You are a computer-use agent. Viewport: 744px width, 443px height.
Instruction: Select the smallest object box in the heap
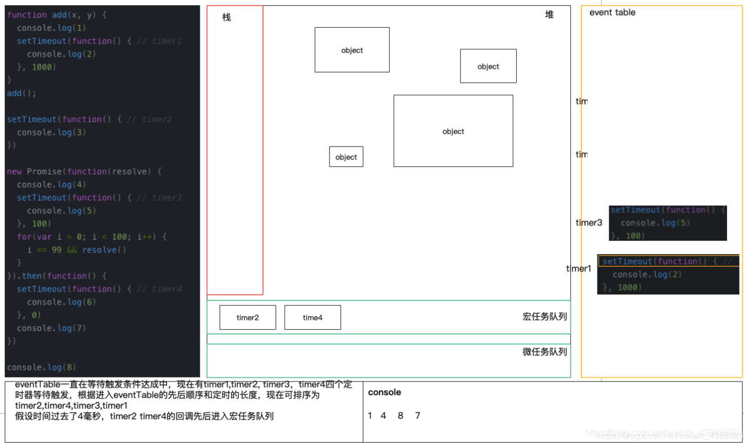click(x=346, y=157)
